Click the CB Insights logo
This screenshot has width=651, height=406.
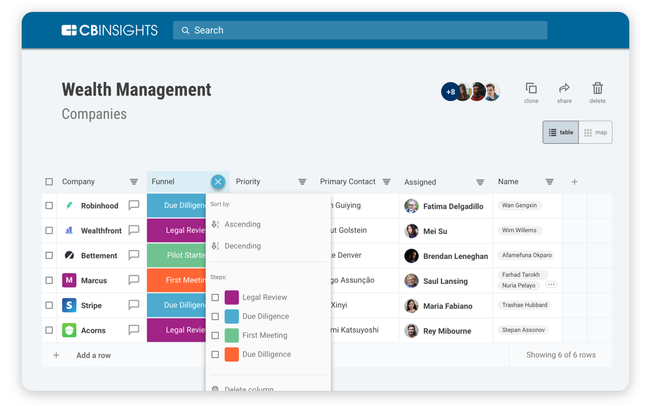[x=110, y=30]
